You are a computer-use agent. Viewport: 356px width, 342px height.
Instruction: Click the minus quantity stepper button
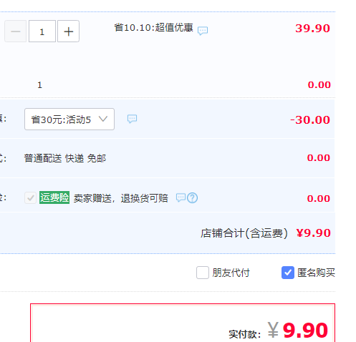tap(16, 31)
